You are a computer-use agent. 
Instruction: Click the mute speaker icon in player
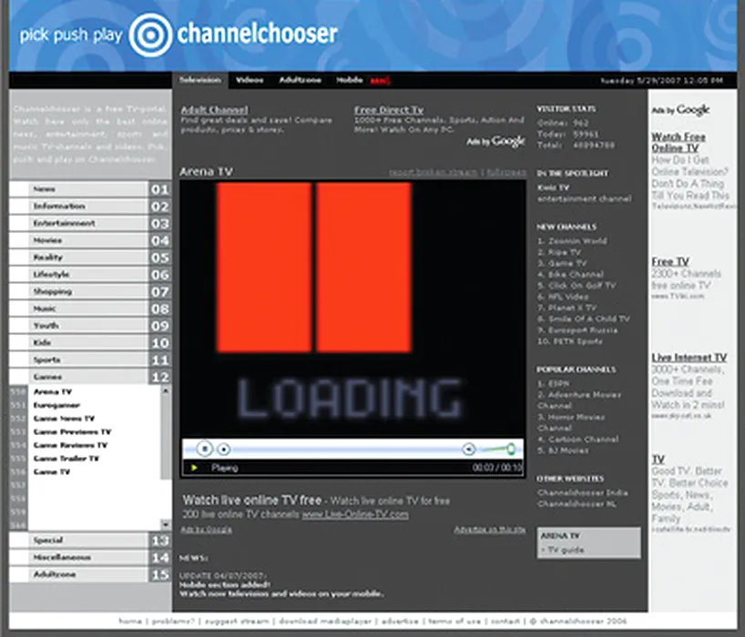click(x=468, y=449)
